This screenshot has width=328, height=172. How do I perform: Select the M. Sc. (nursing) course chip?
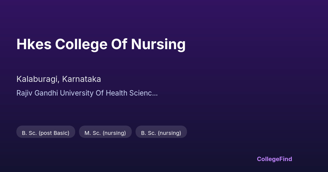click(105, 133)
